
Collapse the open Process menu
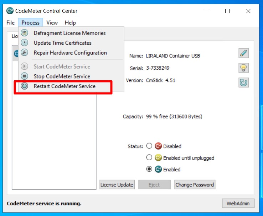(30, 22)
